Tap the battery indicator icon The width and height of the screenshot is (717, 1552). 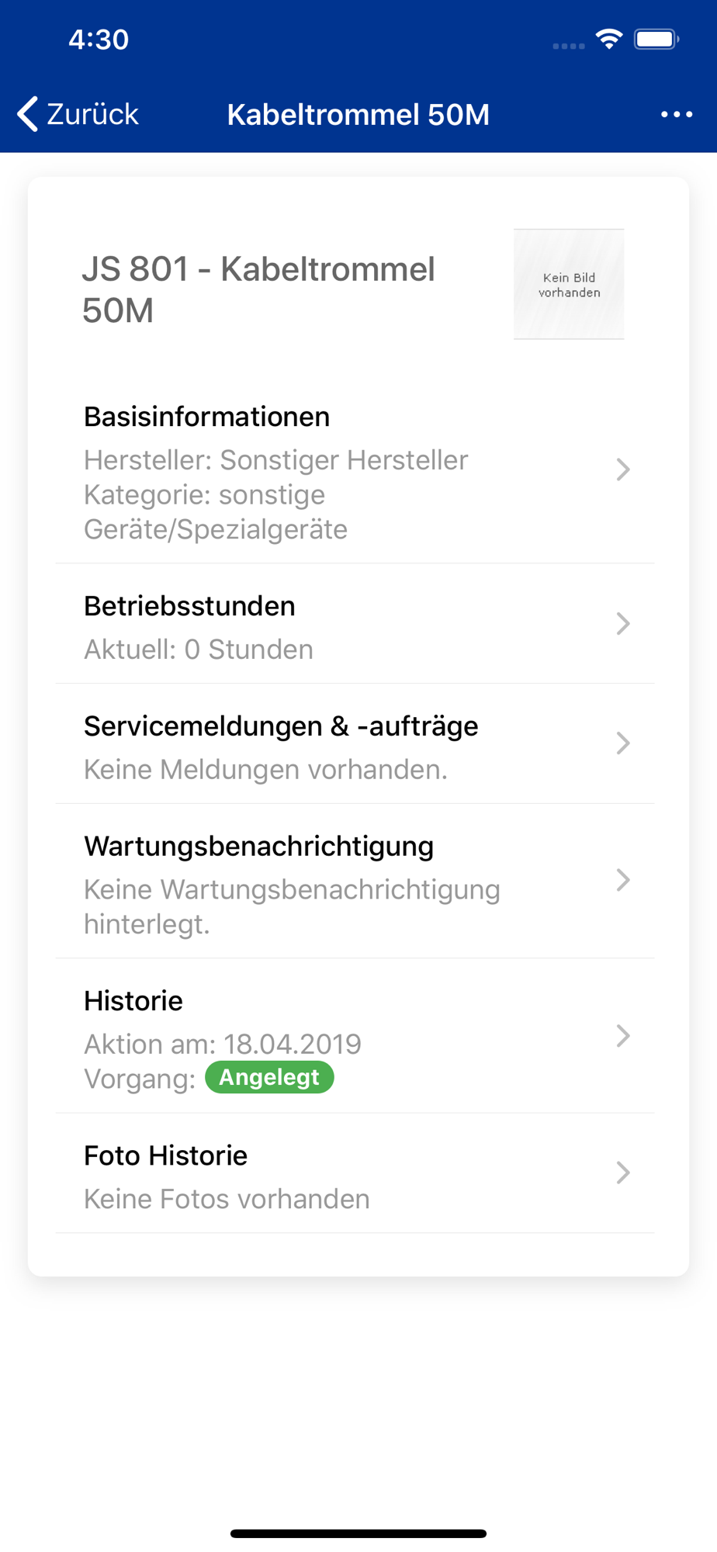[656, 39]
